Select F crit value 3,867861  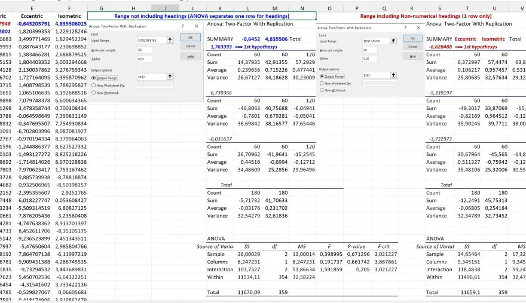tap(384, 262)
